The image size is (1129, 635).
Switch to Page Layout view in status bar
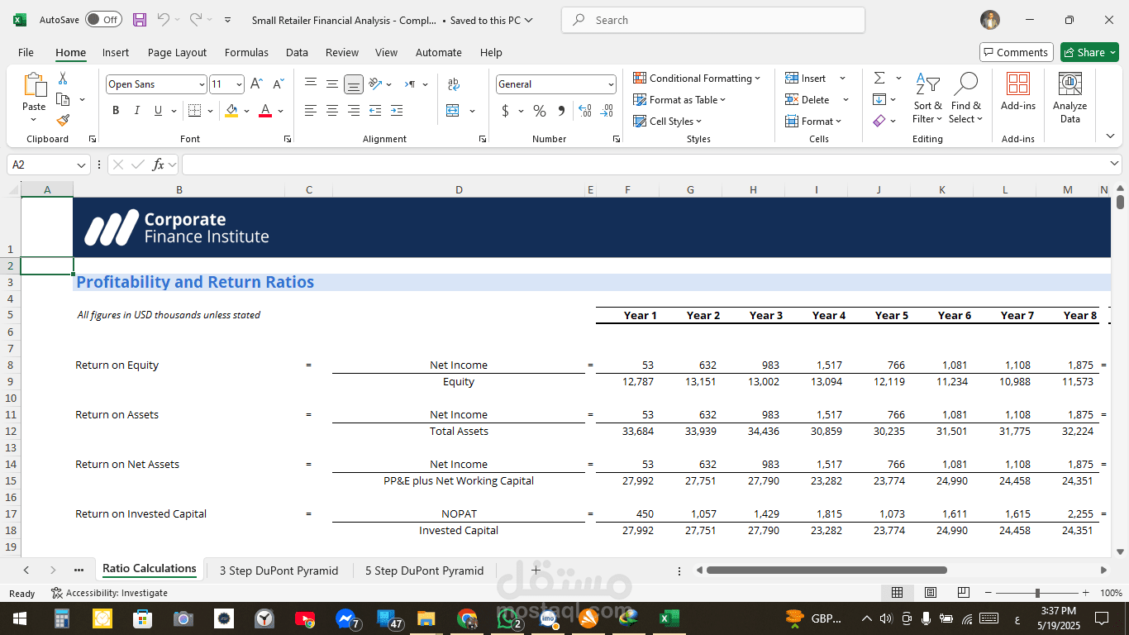pos(930,593)
